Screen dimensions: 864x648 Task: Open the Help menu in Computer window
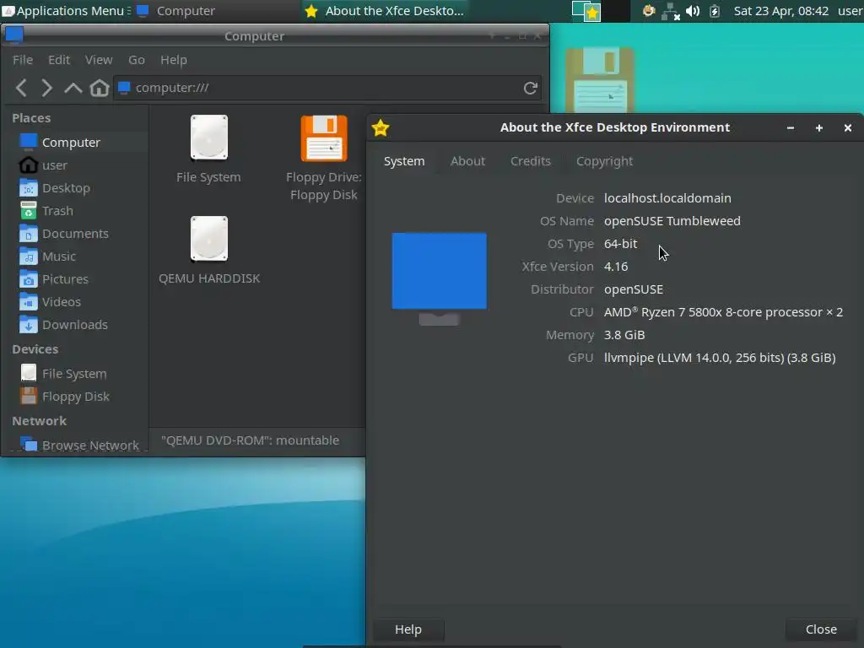coord(174,60)
